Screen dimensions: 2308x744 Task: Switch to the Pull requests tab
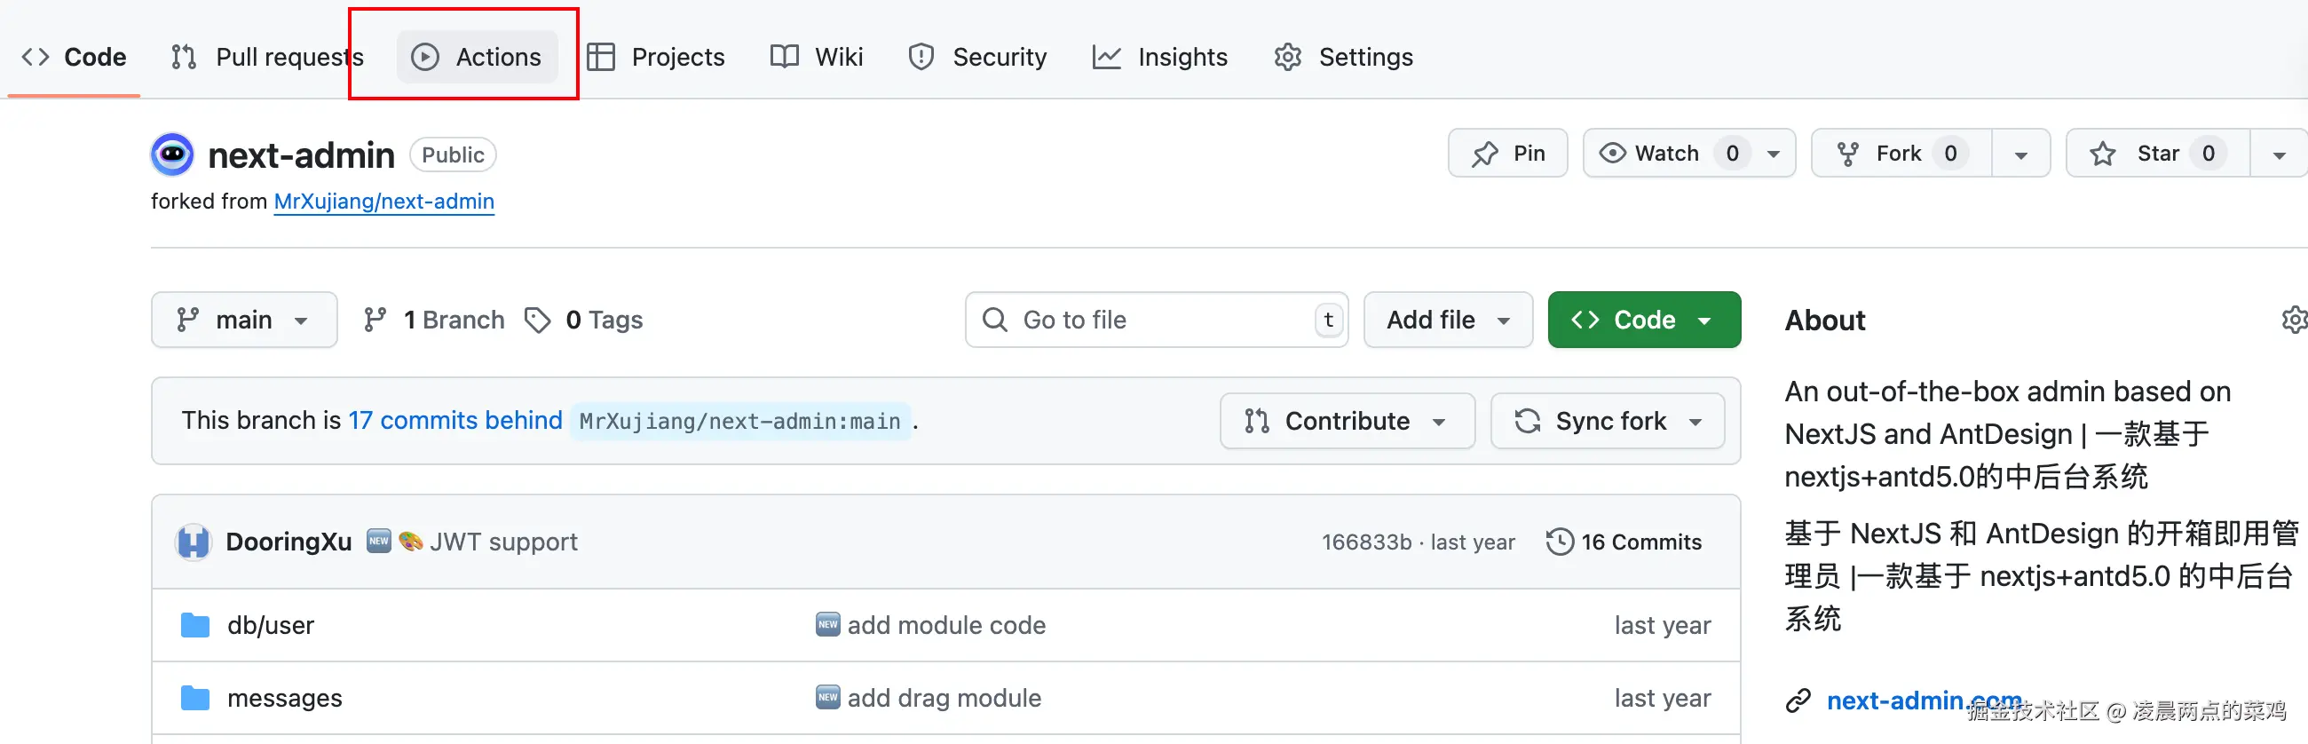[268, 57]
